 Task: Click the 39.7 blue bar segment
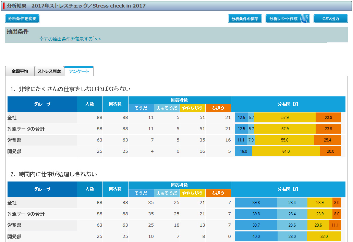(256, 225)
